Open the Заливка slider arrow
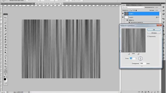 (x=160, y=10)
